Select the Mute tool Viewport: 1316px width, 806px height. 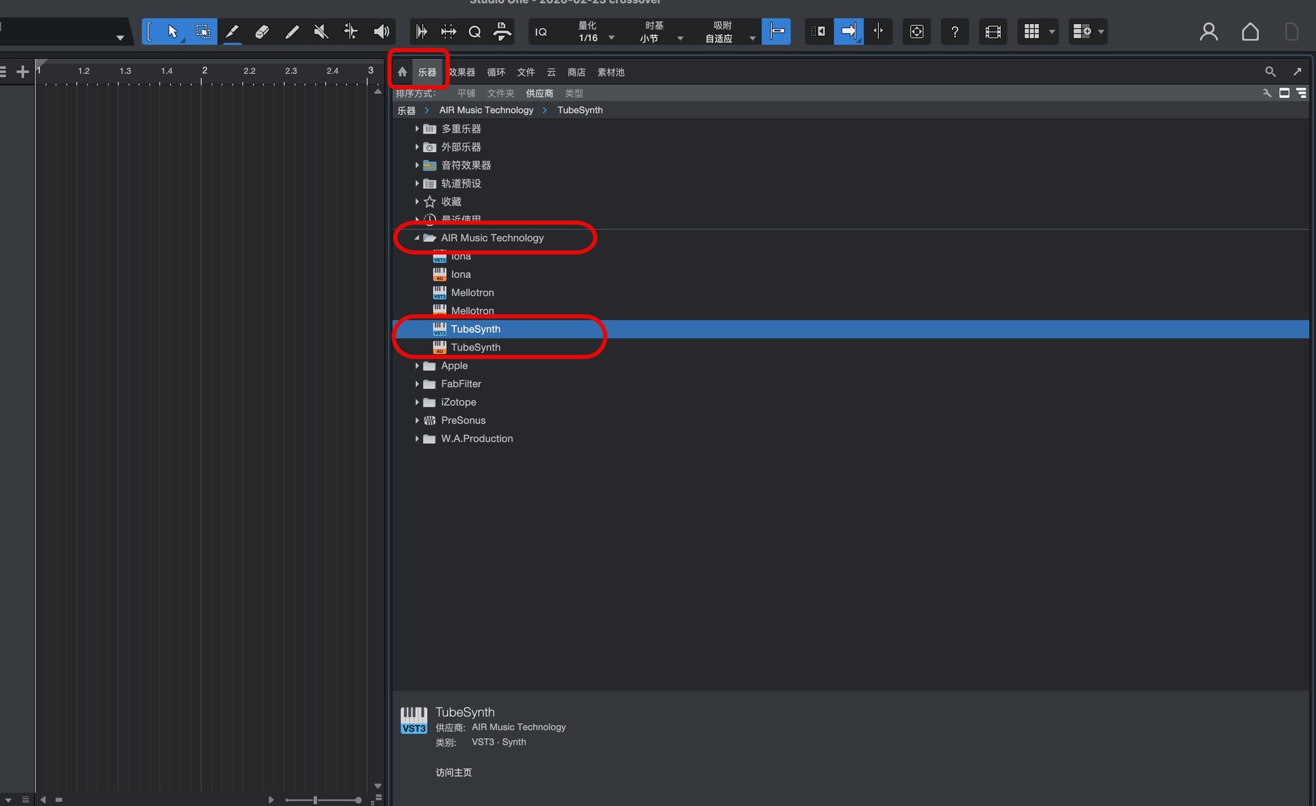pos(321,32)
